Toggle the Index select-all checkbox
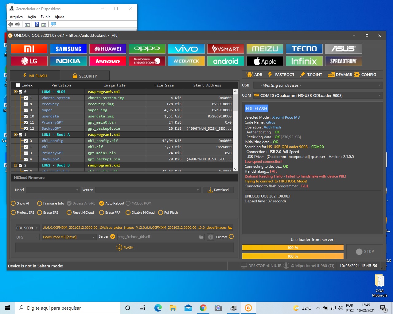This screenshot has width=393, height=314. click(18, 85)
